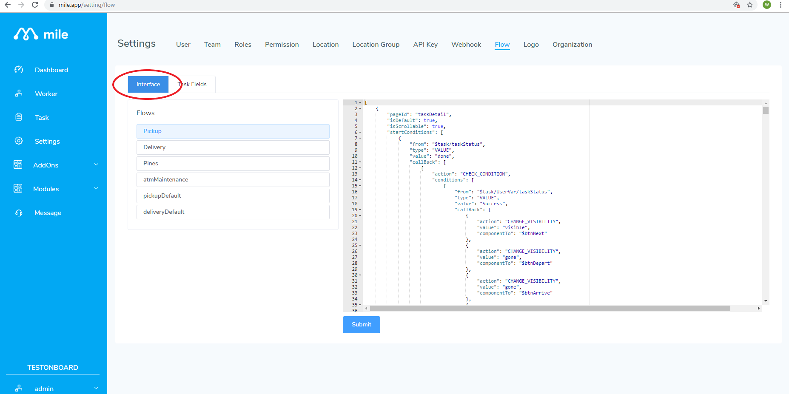Screen dimensions: 789x394
Task: Switch to the Roles tab
Action: click(x=243, y=45)
